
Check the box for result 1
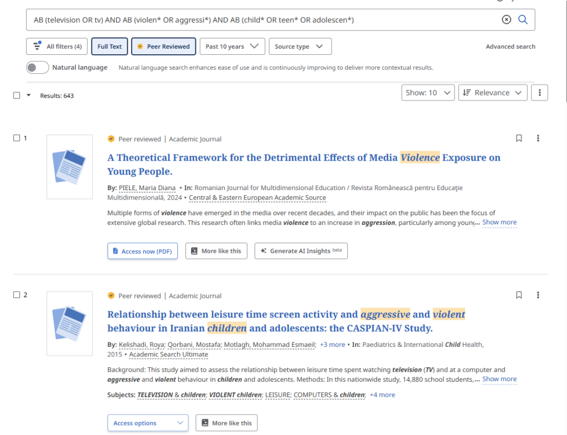tap(17, 138)
